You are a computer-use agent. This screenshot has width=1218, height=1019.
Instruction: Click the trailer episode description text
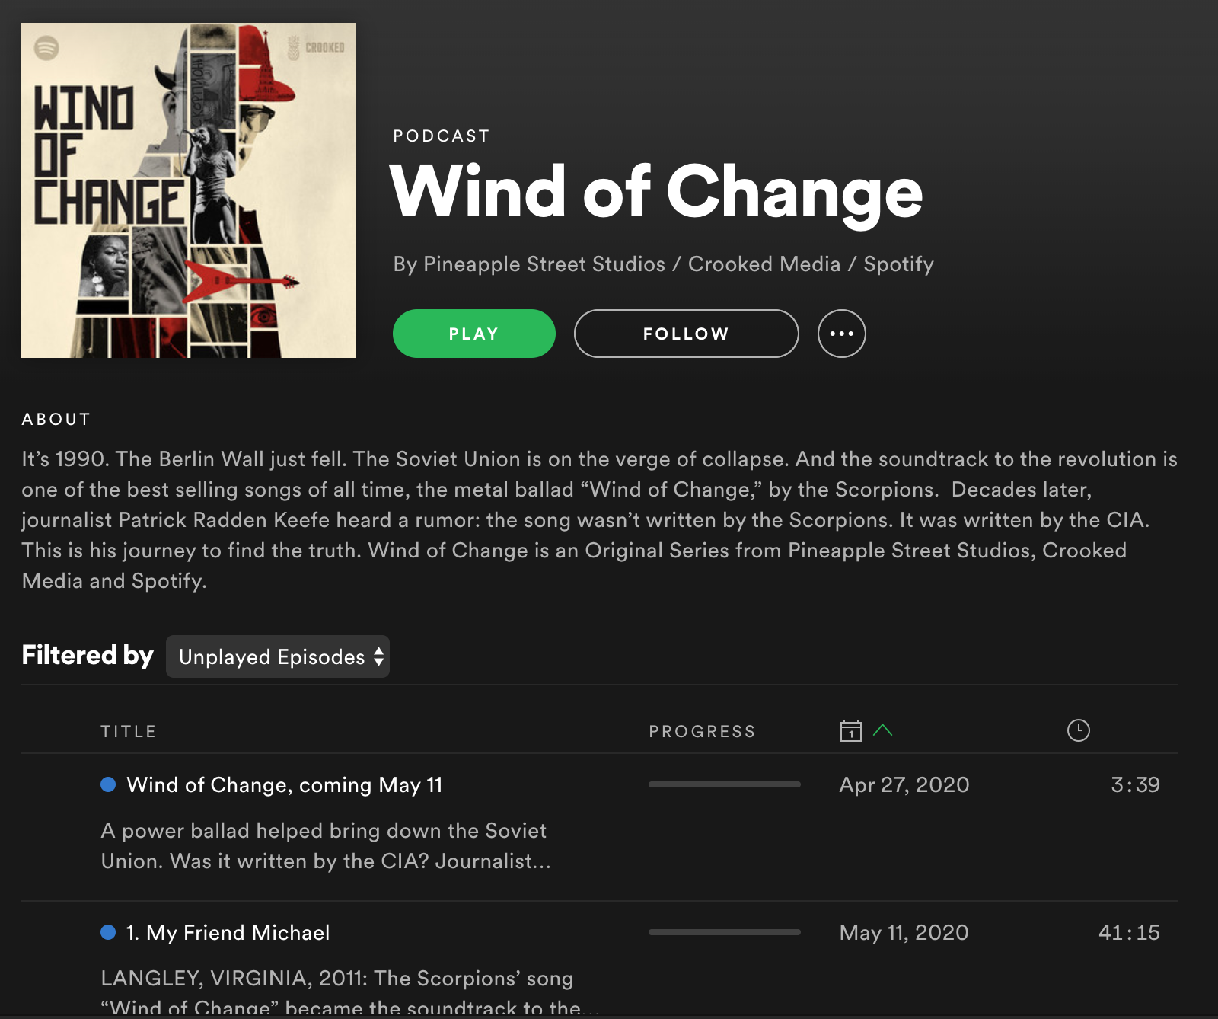326,845
